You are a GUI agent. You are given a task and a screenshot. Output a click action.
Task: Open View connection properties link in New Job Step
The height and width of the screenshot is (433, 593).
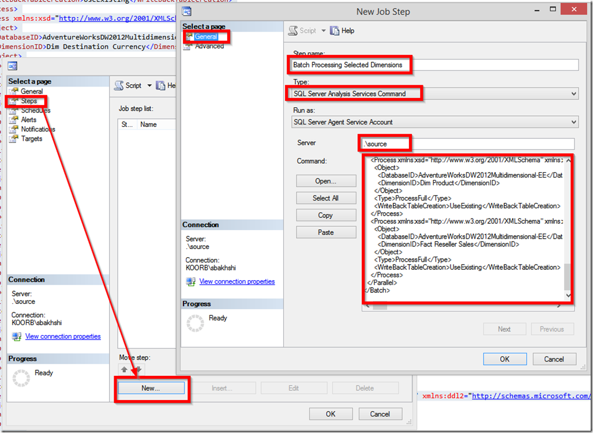[x=237, y=281]
